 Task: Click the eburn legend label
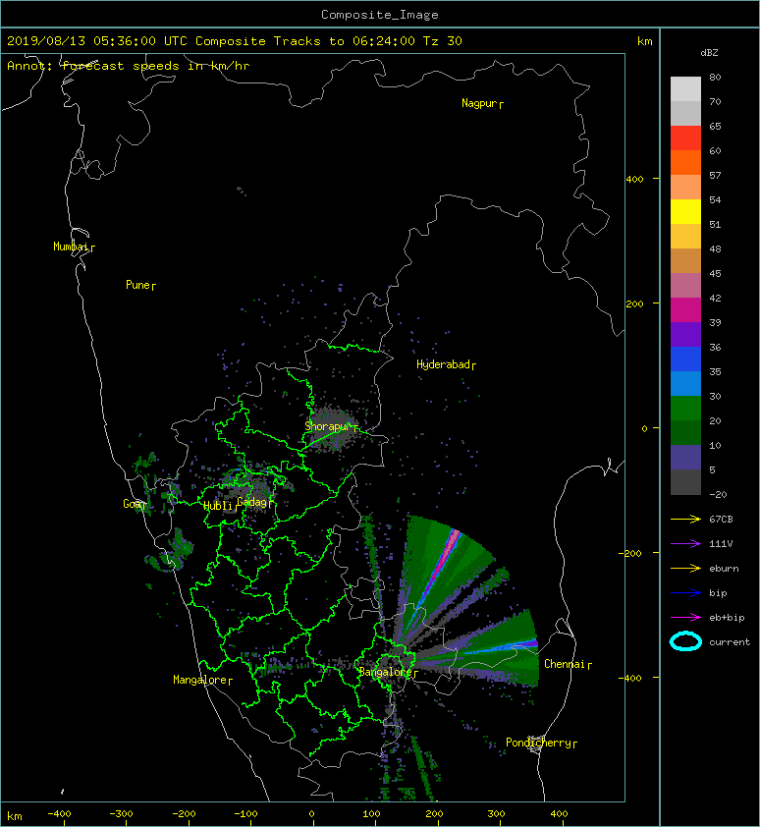[x=724, y=569]
